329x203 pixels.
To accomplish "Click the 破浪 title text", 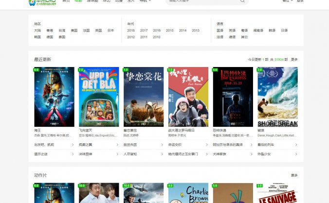I will (x=261, y=130).
